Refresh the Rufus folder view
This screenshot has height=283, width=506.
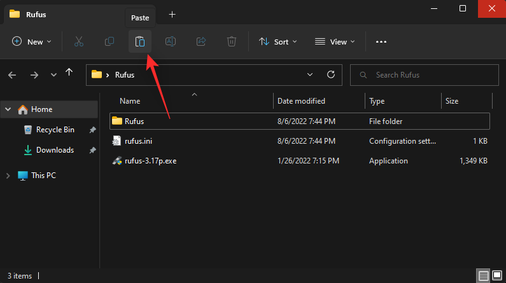pos(331,75)
